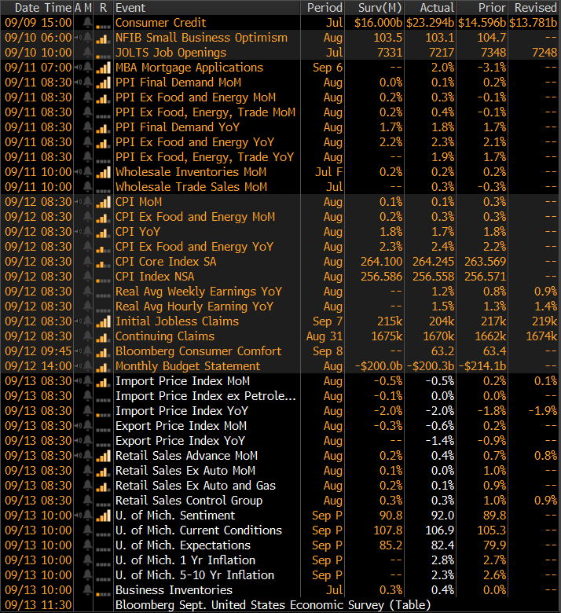561x613 pixels.
Task: Click the alert bell for Retail Sales Advance MoM
Action: [88, 456]
